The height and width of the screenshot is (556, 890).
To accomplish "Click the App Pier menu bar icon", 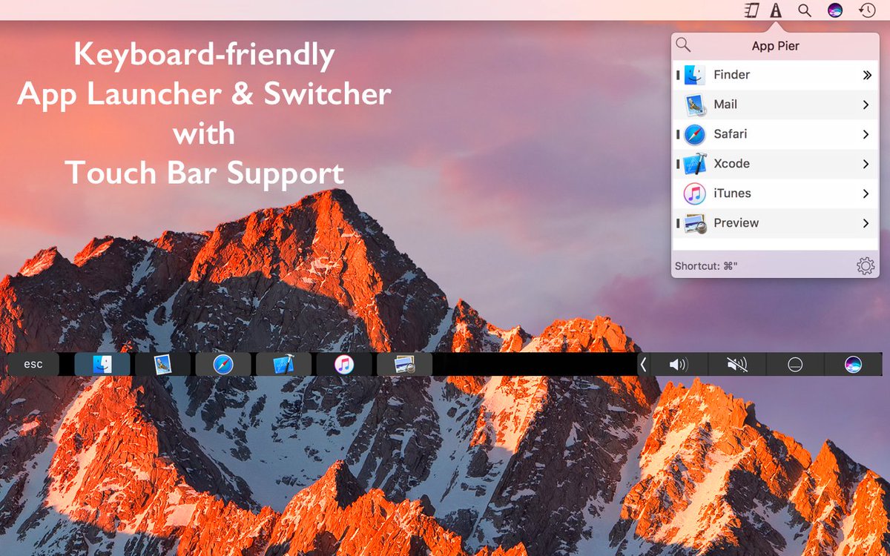I will click(x=776, y=10).
